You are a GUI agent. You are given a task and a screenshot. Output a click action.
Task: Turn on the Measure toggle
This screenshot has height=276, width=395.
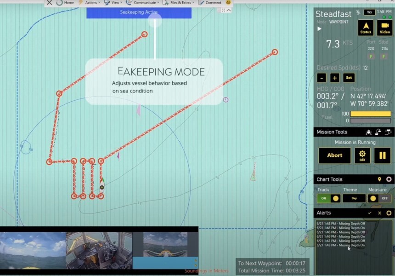pyautogui.click(x=379, y=198)
